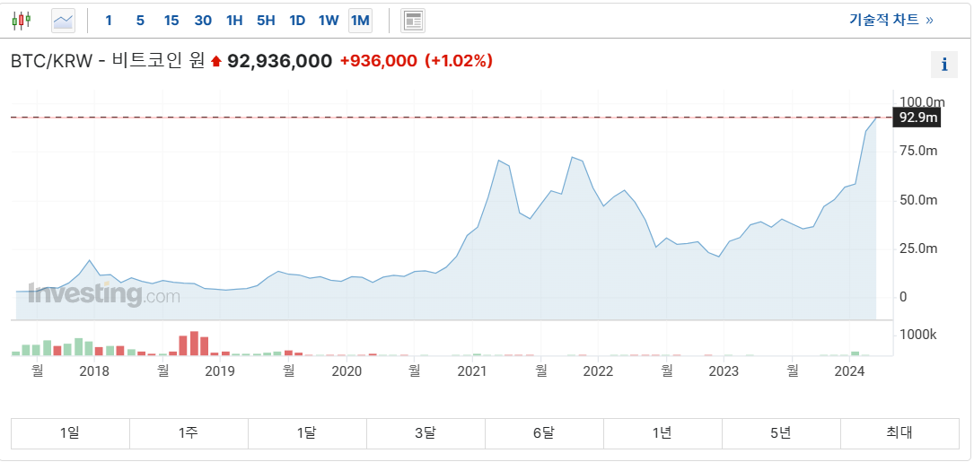Viewport: 974px width, 462px height.
Task: Click the BTC/KRW - 비트코인 원 title
Action: [x=108, y=61]
